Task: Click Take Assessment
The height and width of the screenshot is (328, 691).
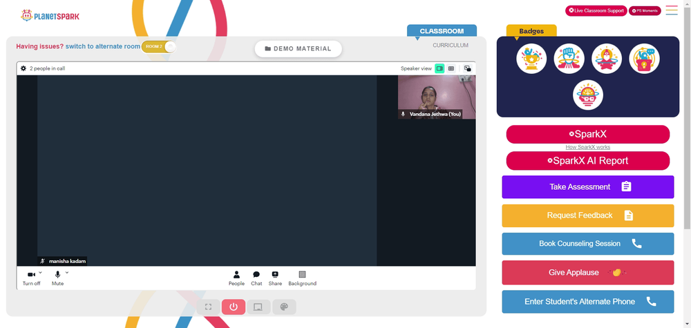Action: pyautogui.click(x=588, y=186)
